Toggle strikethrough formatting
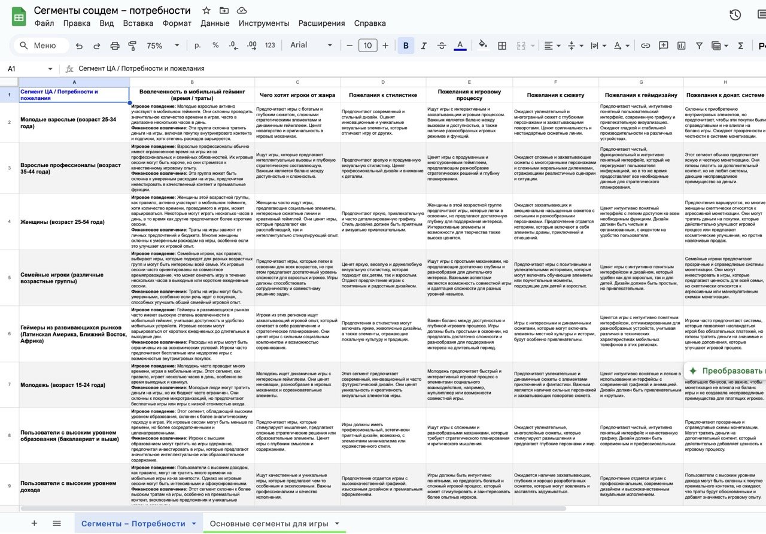The image size is (766, 534). (442, 45)
